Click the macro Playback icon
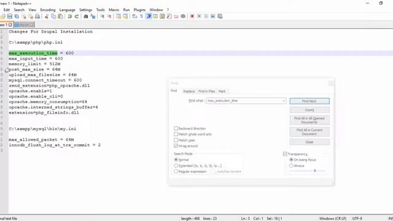Image resolution: width=393 pixels, height=221 pixels. [x=206, y=17]
